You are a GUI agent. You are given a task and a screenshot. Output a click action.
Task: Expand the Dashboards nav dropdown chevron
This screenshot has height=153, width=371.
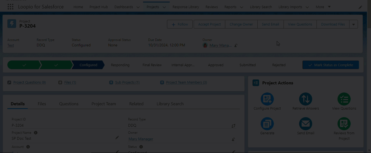(138, 7)
